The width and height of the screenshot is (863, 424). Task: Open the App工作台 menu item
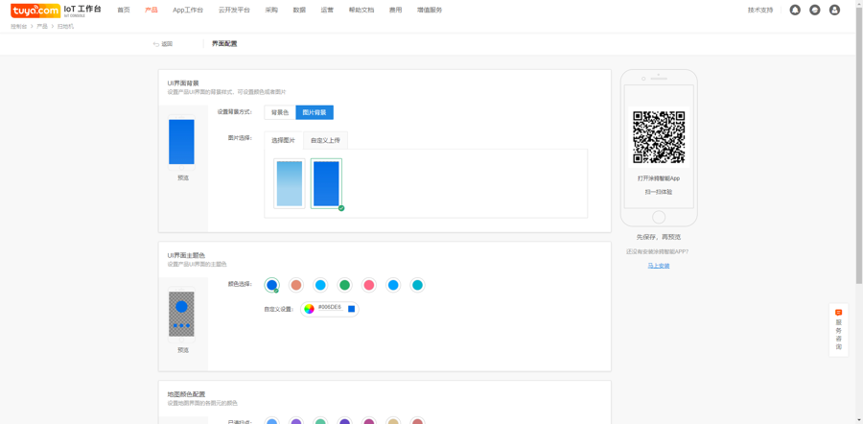[188, 10]
